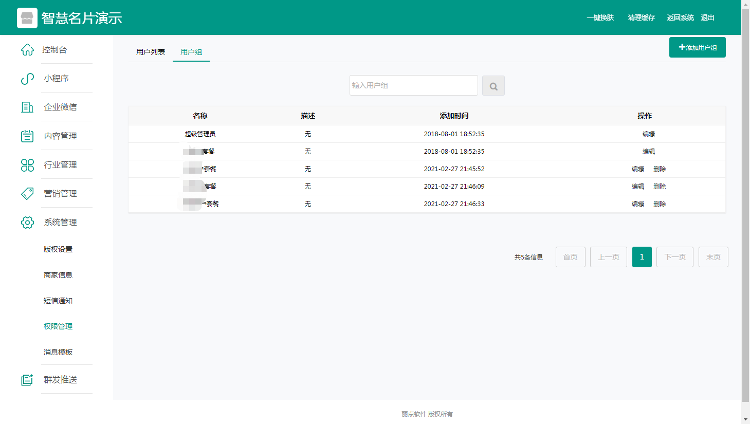This screenshot has height=424, width=750.
Task: Click the 操作 column header
Action: click(x=645, y=116)
